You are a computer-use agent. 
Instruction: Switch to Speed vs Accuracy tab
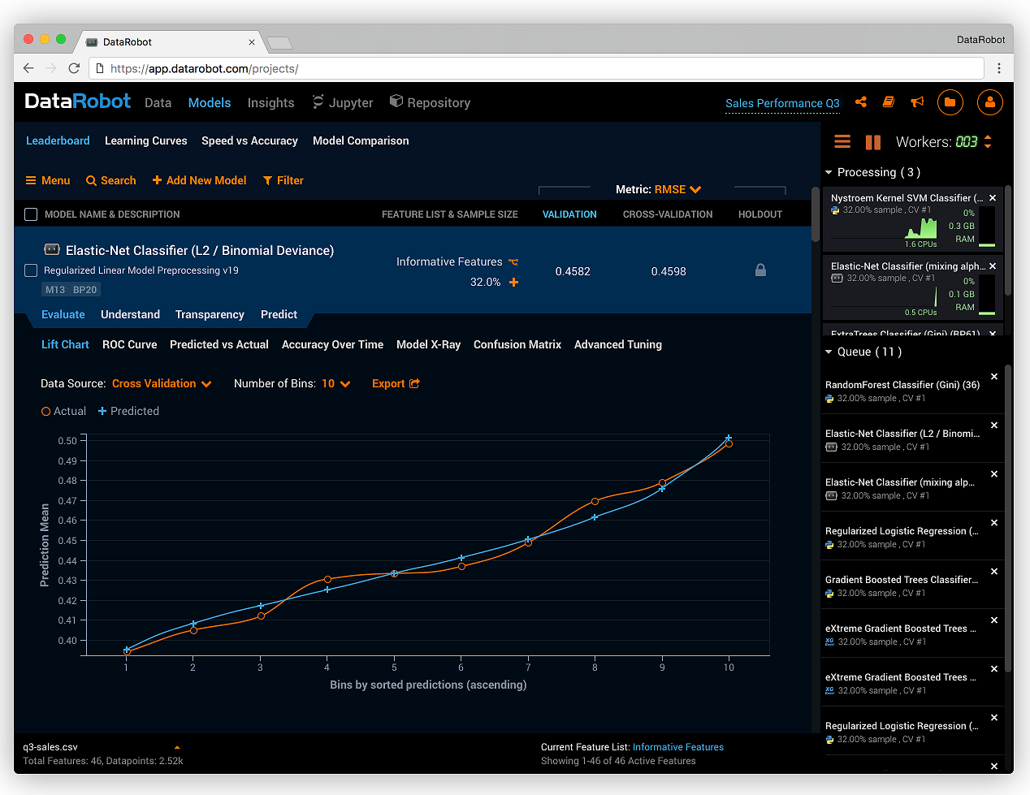249,140
